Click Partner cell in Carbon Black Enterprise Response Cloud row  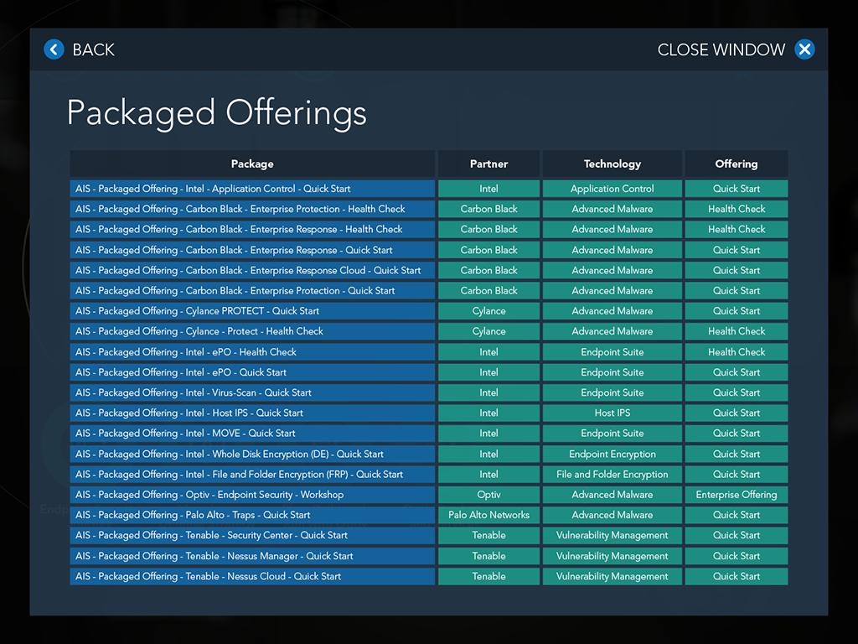(x=488, y=270)
